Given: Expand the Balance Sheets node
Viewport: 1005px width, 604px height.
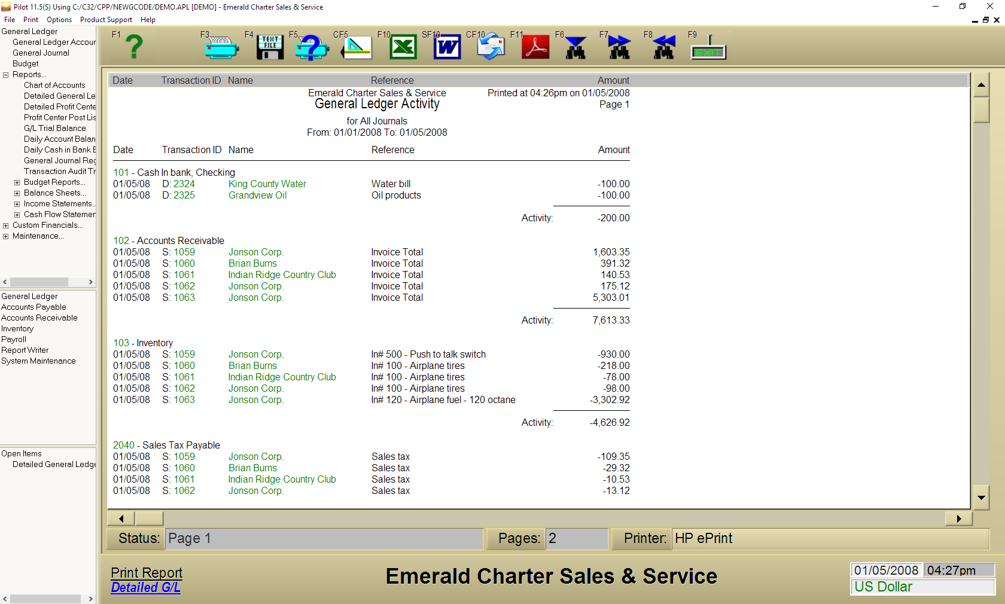Looking at the screenshot, I should pos(17,193).
